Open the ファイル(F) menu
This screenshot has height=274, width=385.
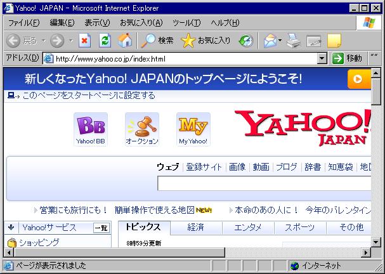point(24,23)
